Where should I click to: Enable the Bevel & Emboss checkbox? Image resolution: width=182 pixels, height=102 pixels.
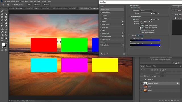coord(101,12)
